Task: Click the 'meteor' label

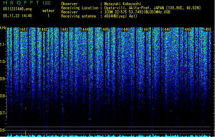Action: (x=49, y=11)
